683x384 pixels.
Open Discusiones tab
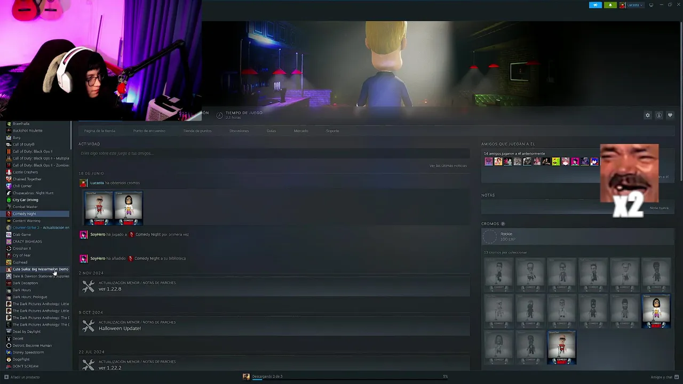click(239, 131)
